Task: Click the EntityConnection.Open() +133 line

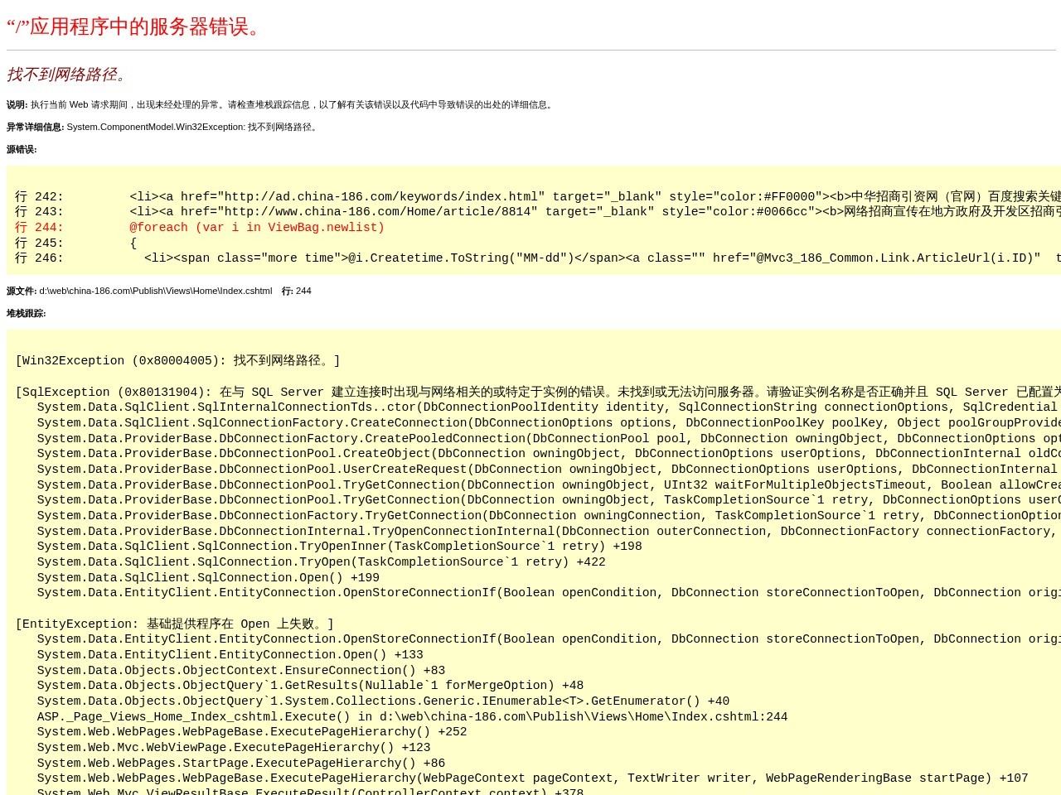Action: [x=230, y=655]
